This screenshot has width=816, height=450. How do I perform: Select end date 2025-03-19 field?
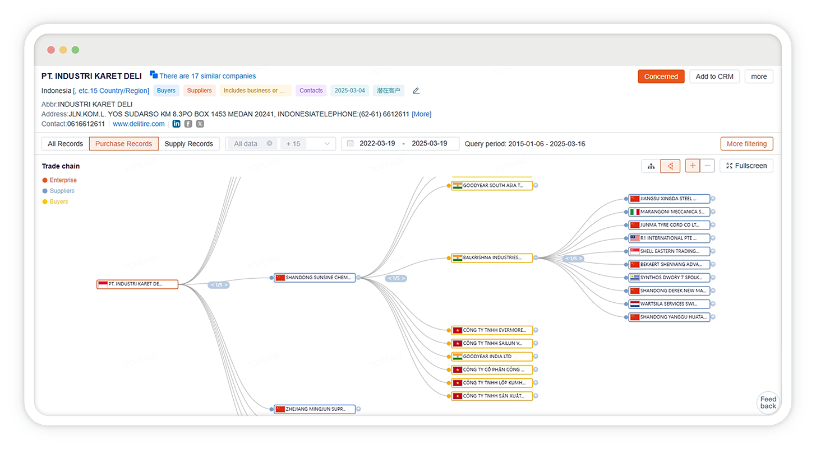pos(430,144)
